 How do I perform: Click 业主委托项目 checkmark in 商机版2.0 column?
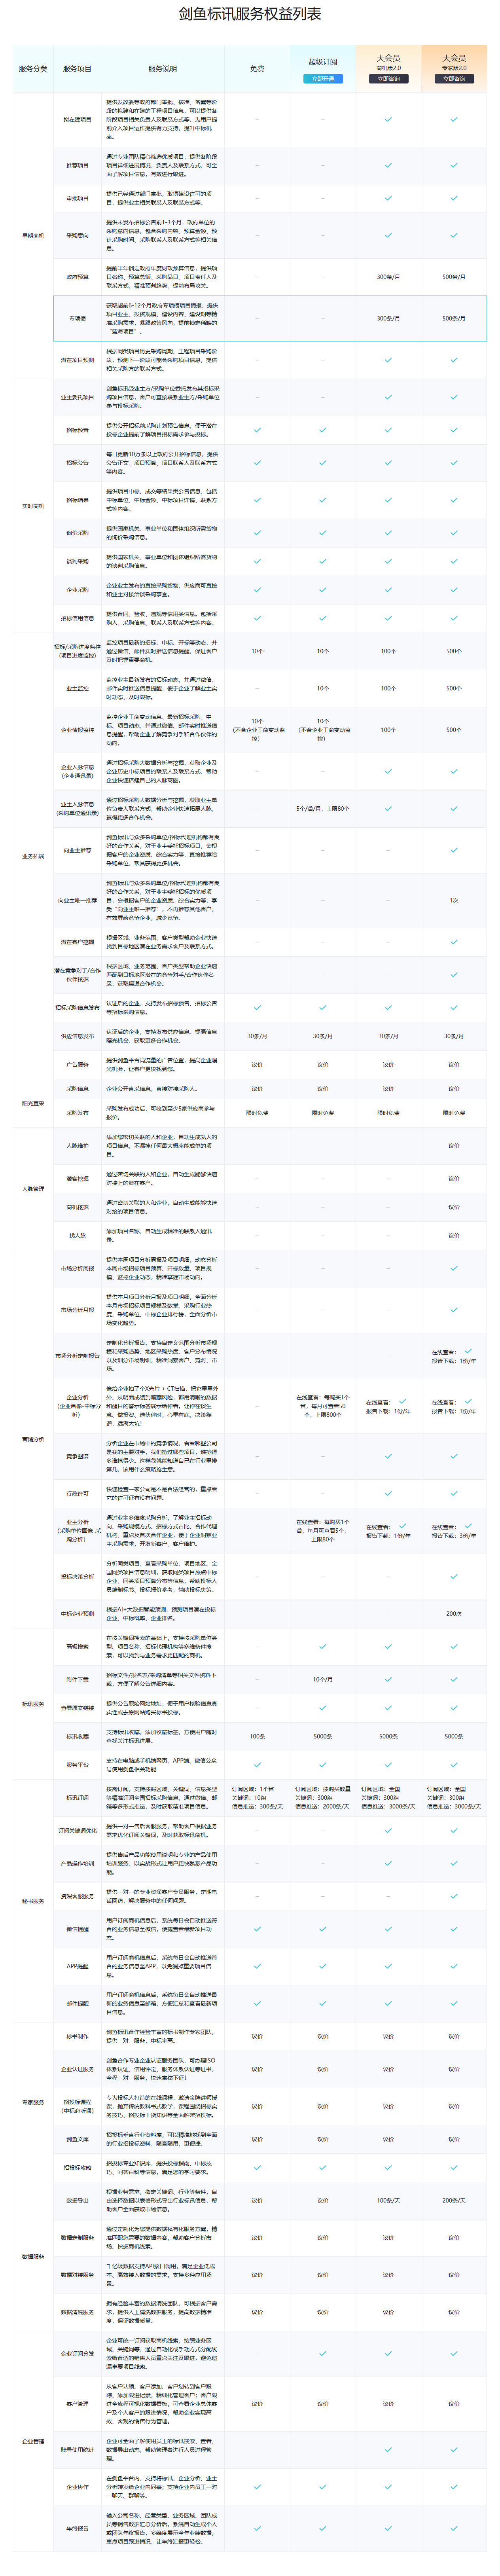[x=388, y=397]
